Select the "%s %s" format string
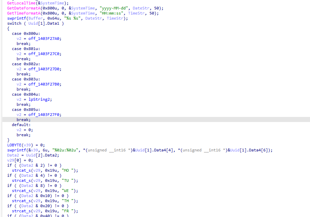This screenshot has width=310, height=217. [73, 18]
